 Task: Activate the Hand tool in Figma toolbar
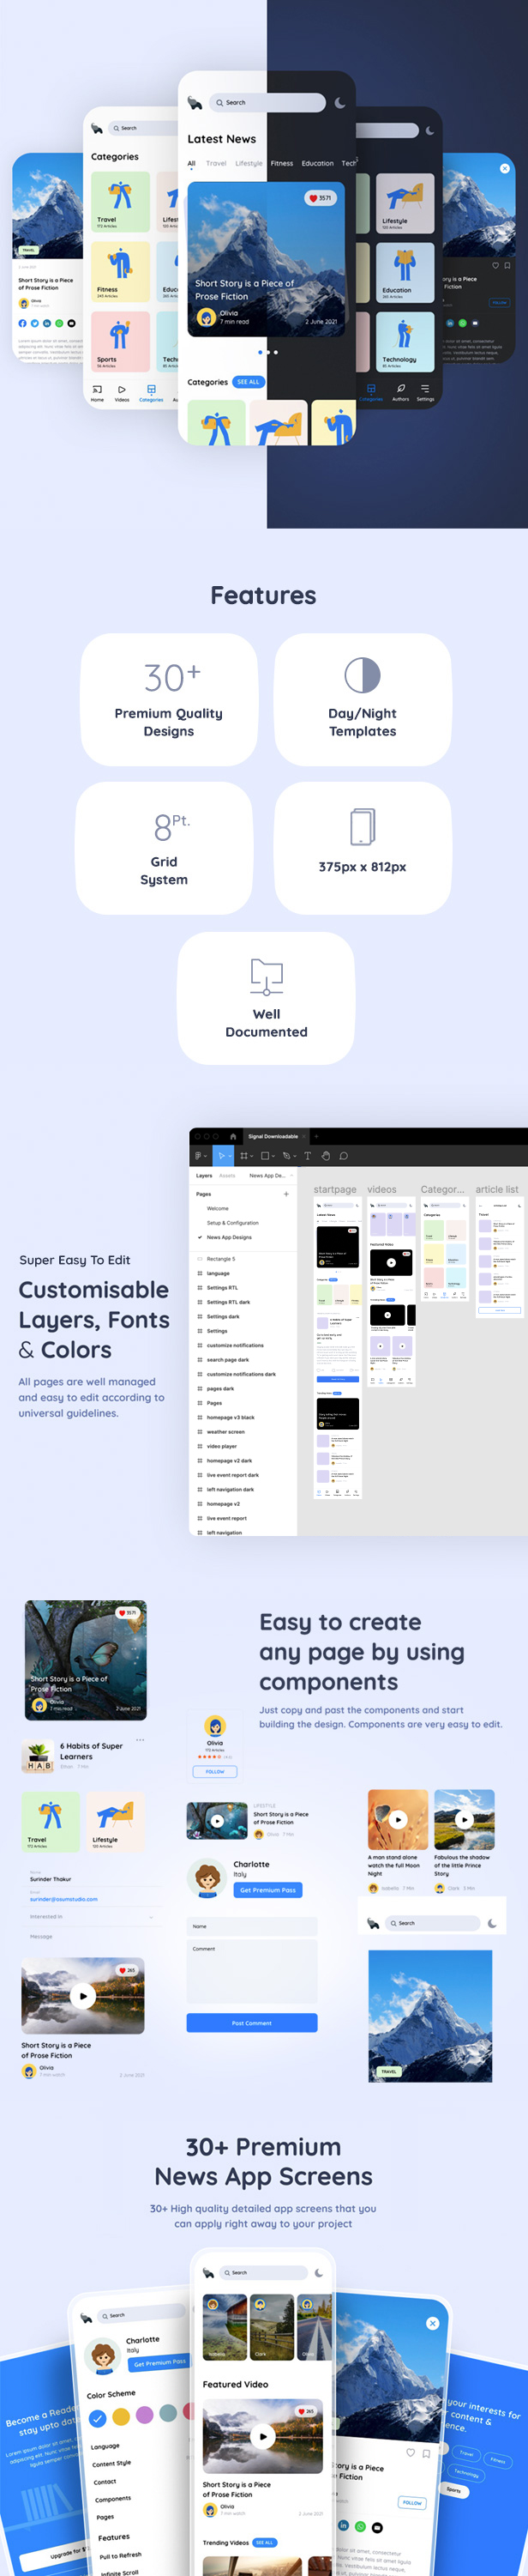pyautogui.click(x=326, y=1155)
